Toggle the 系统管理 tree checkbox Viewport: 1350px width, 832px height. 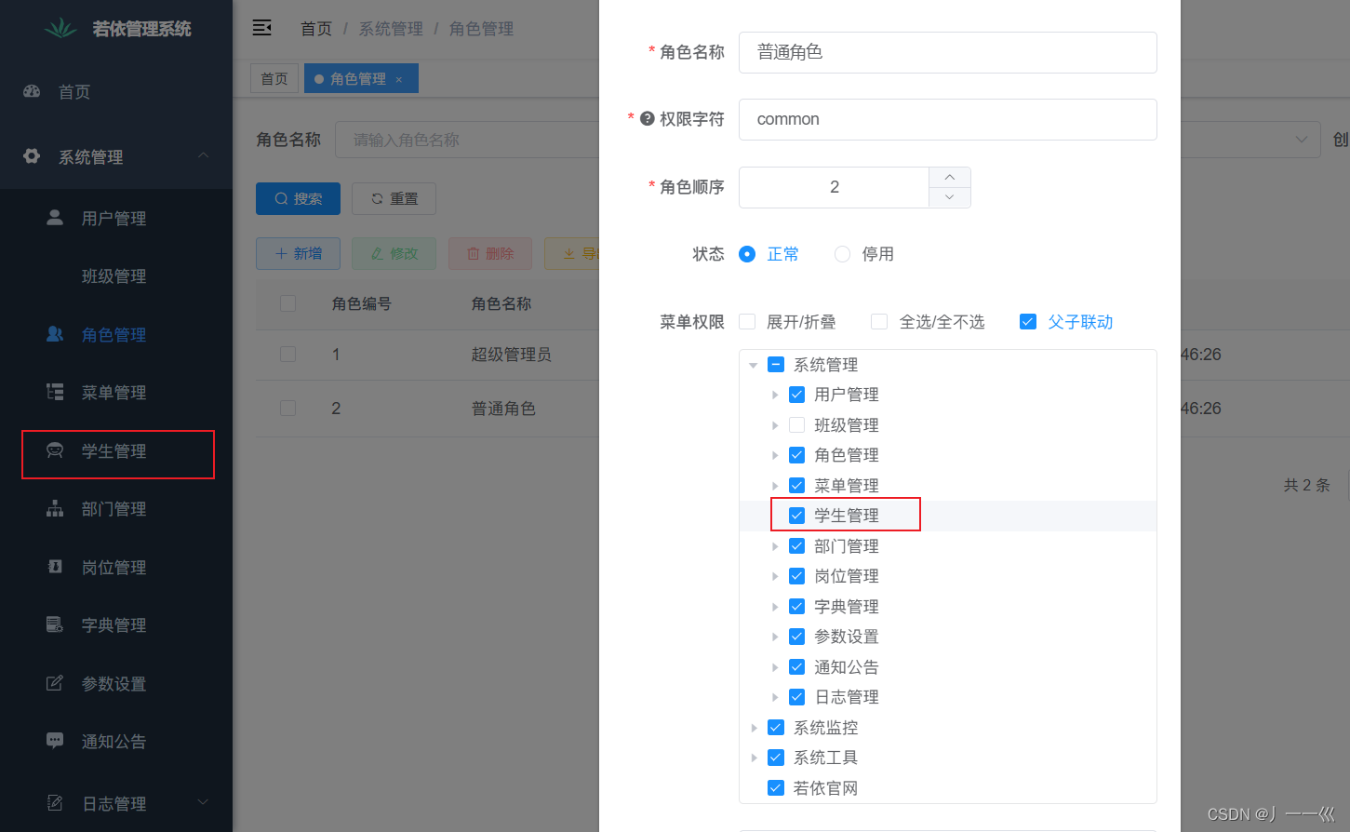point(776,365)
